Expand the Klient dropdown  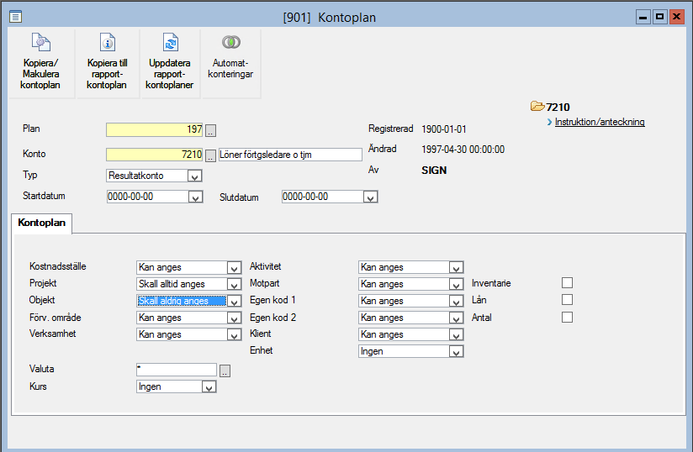tap(456, 335)
